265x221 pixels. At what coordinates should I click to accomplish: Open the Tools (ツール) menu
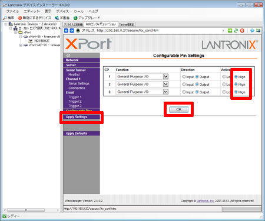79,11
